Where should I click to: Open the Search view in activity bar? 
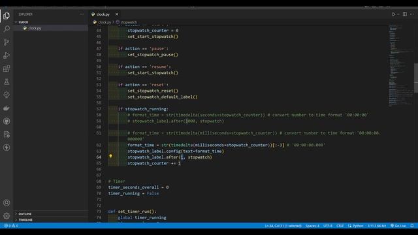coord(7,29)
